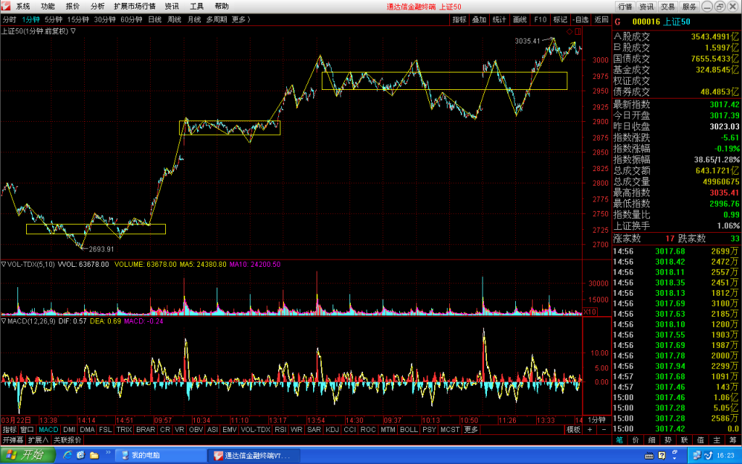Image resolution: width=742 pixels, height=464 pixels.
Task: Click the 画线 drawing button
Action: [x=520, y=20]
